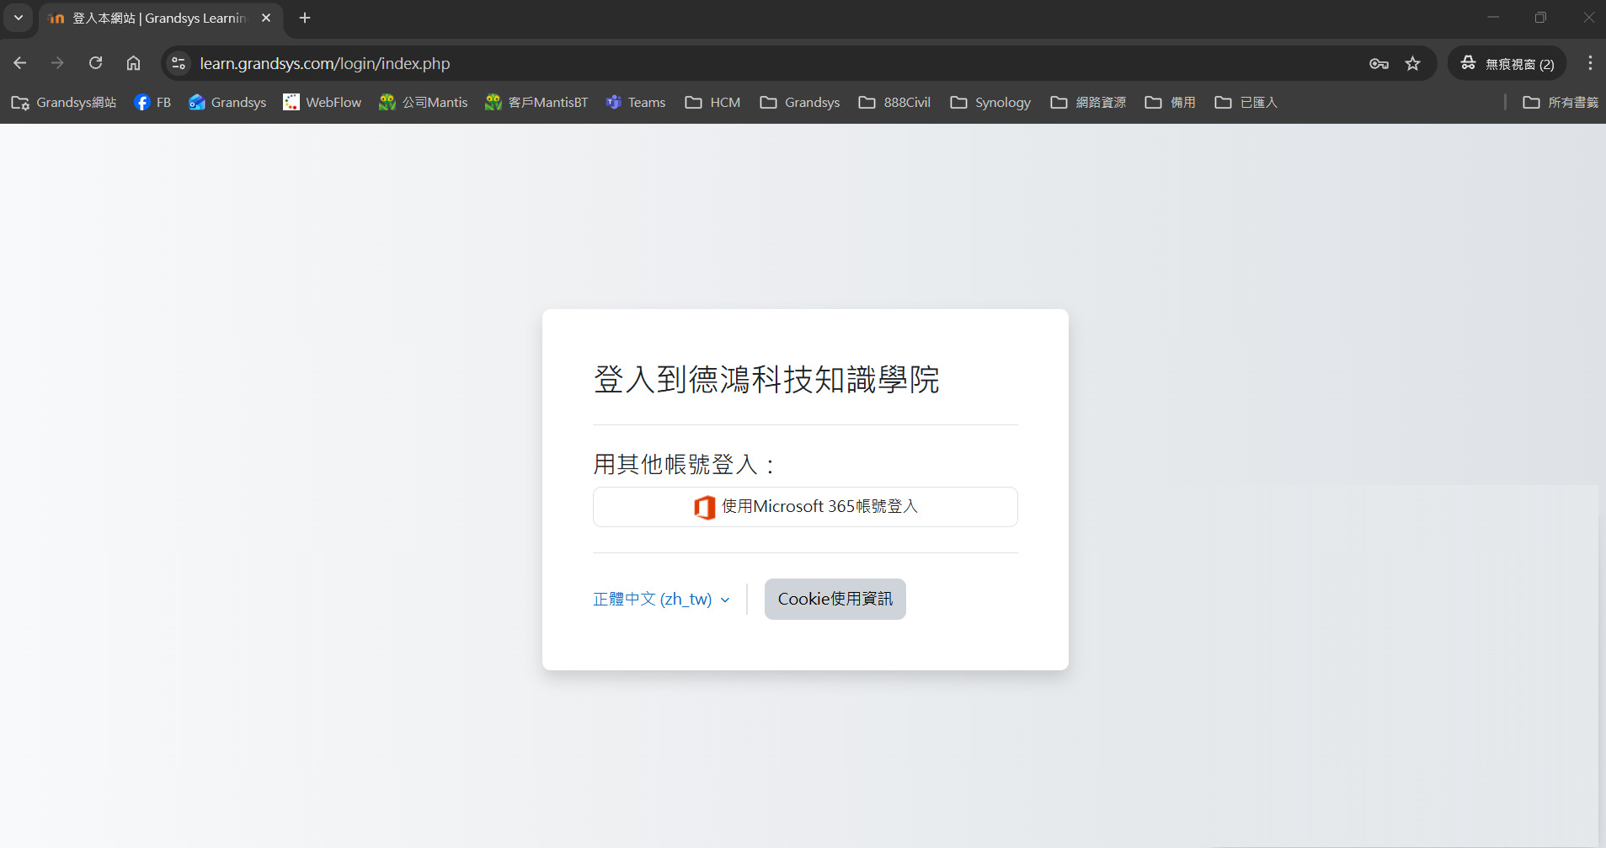
Task: Reload the current page
Action: click(95, 63)
